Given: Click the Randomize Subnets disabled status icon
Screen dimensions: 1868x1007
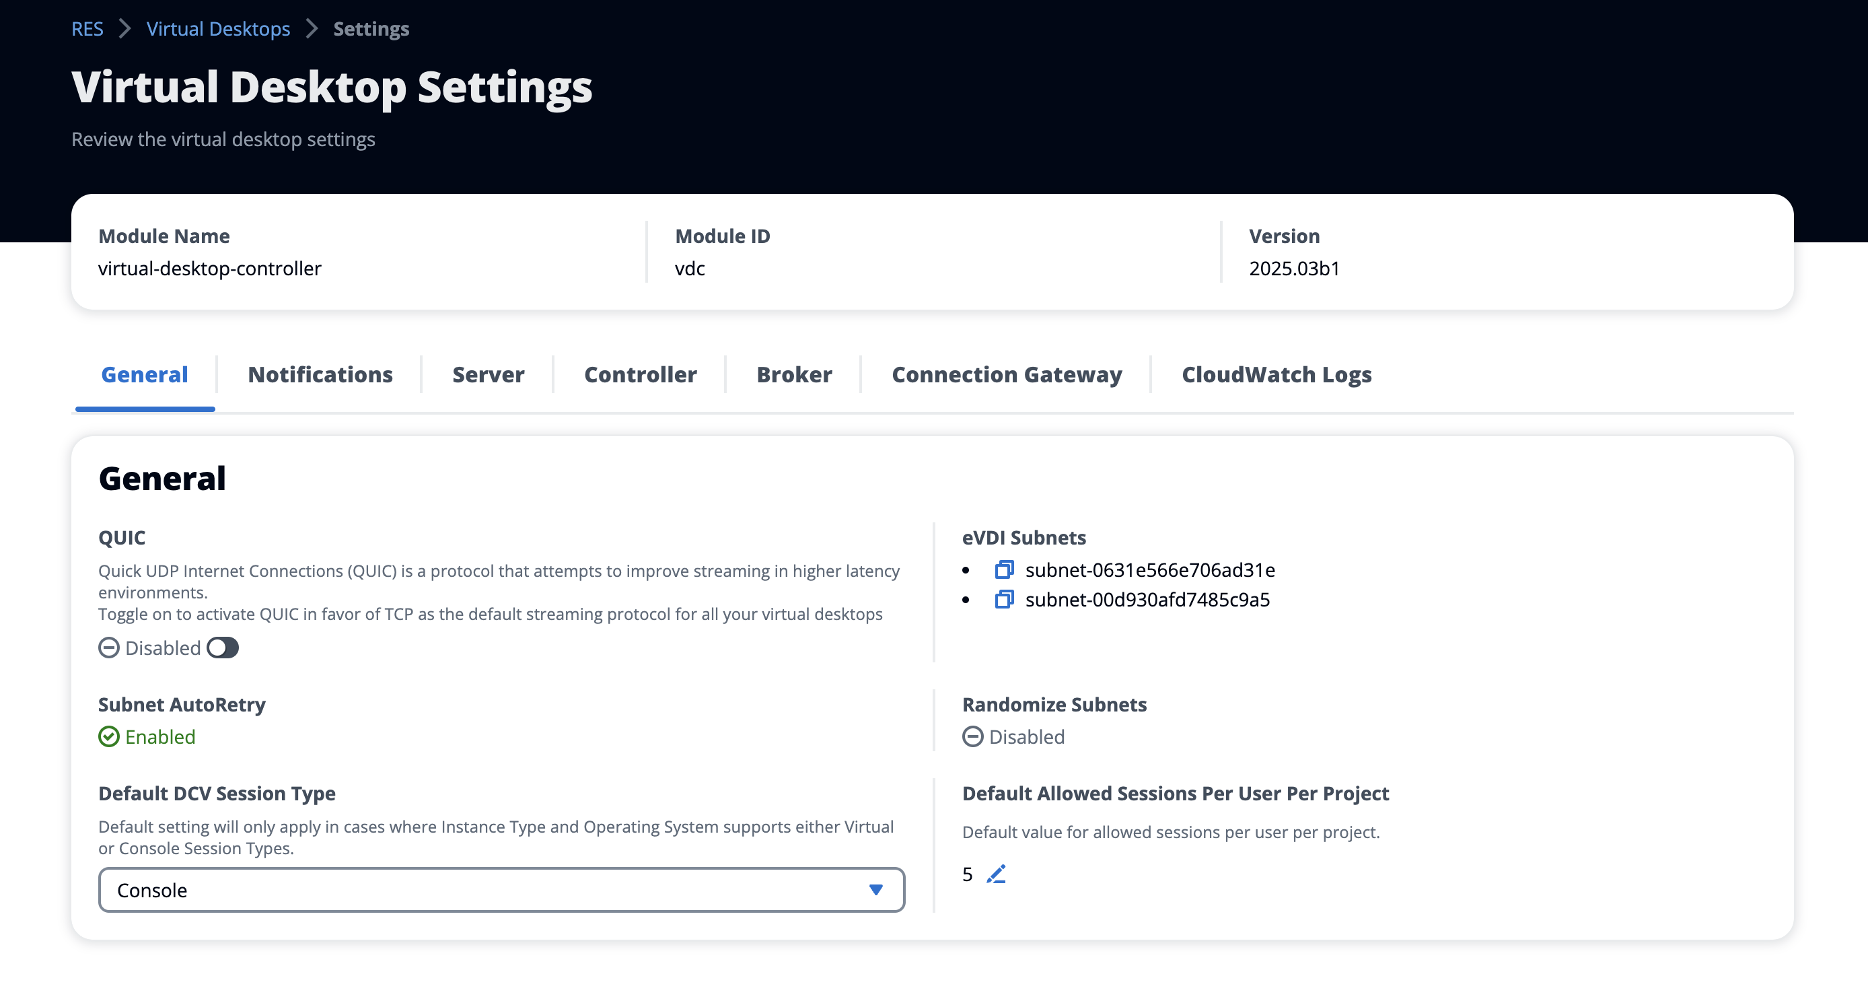Looking at the screenshot, I should click(x=972, y=737).
